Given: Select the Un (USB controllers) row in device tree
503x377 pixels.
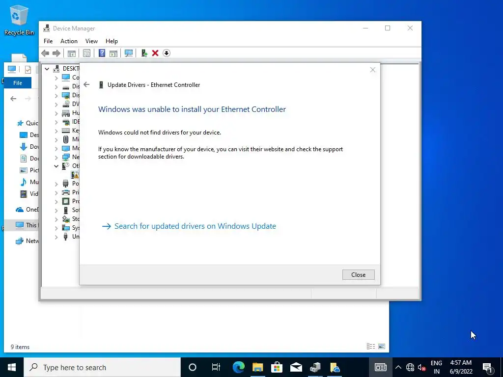Looking at the screenshot, I should [71, 237].
